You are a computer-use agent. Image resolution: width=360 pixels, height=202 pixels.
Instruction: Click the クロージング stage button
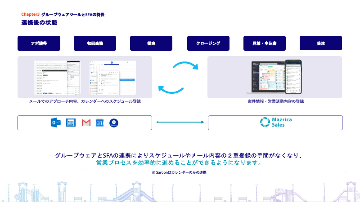click(x=208, y=43)
